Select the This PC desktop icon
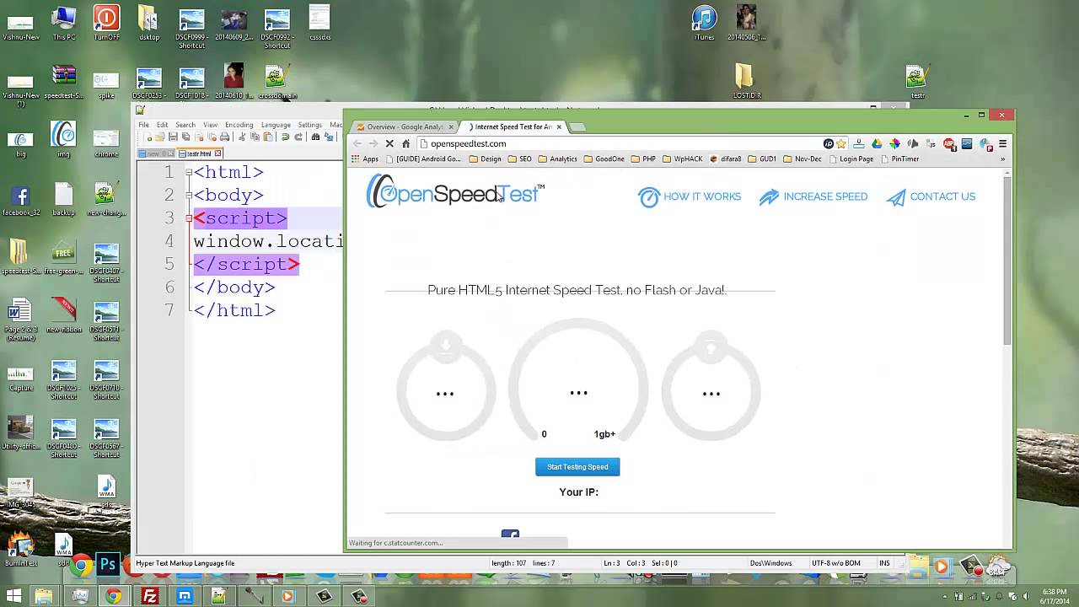The height and width of the screenshot is (607, 1079). (x=63, y=23)
